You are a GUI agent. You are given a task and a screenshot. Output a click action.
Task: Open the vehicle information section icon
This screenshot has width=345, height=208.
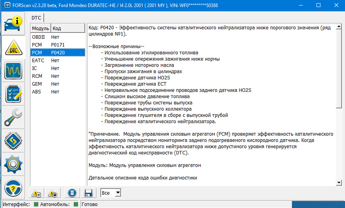(x=13, y=24)
